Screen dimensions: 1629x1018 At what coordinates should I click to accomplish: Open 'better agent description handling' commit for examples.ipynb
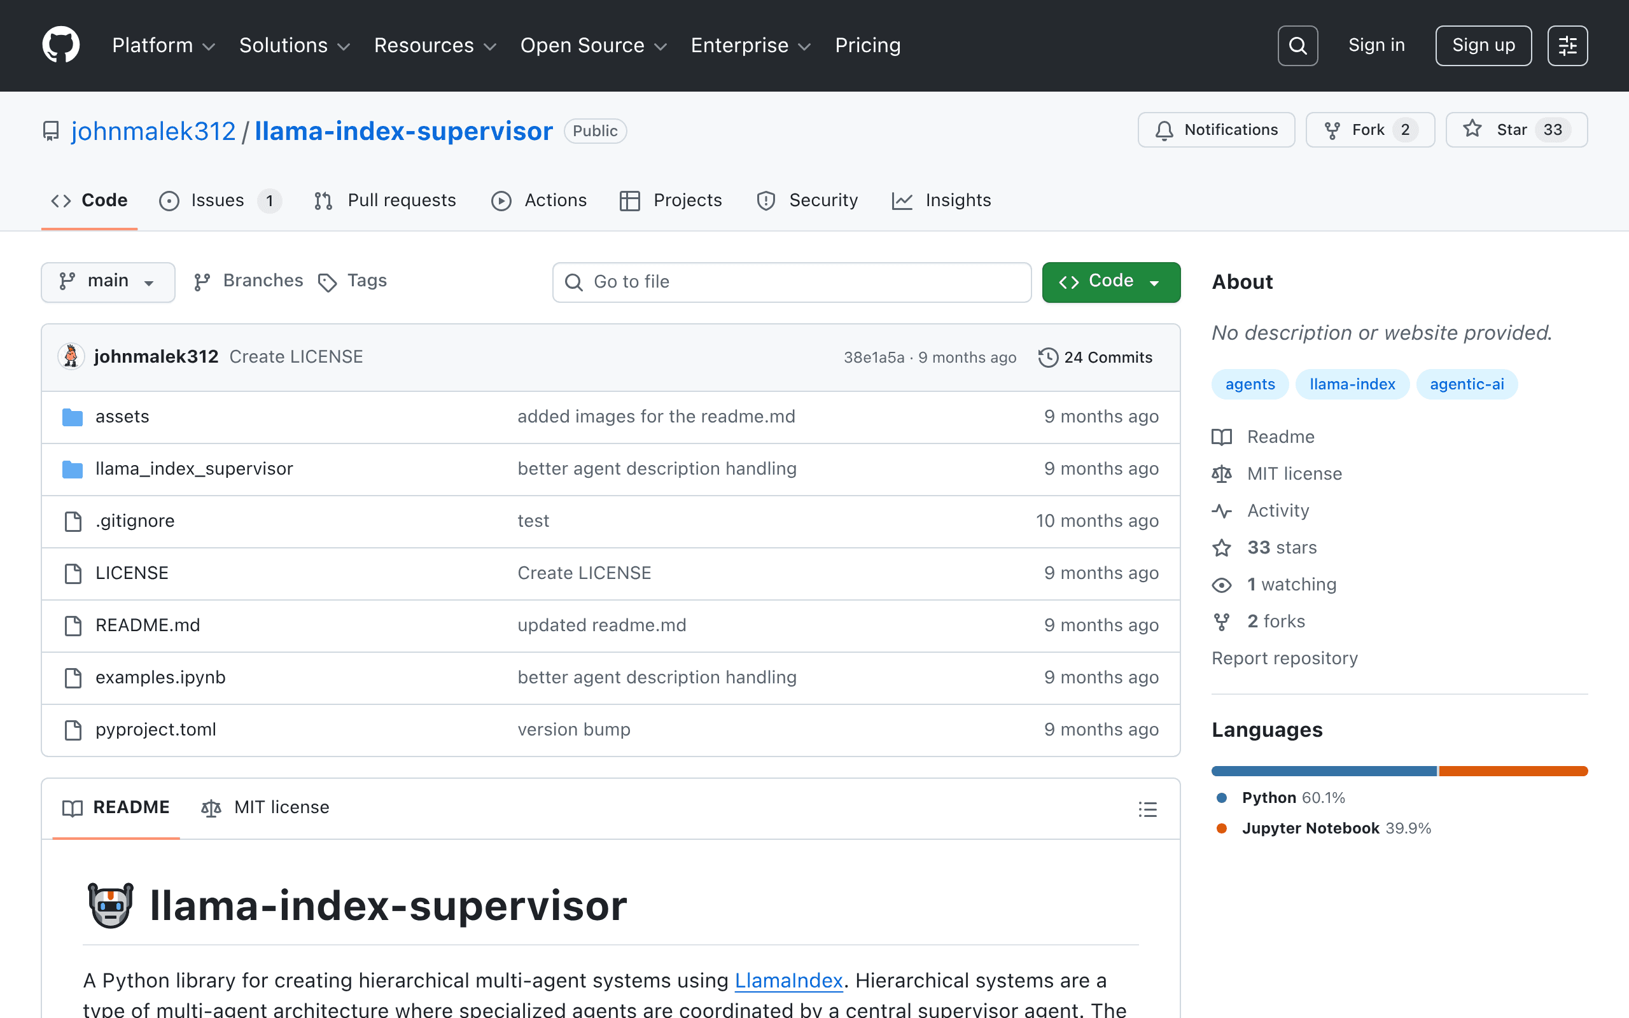(x=657, y=678)
